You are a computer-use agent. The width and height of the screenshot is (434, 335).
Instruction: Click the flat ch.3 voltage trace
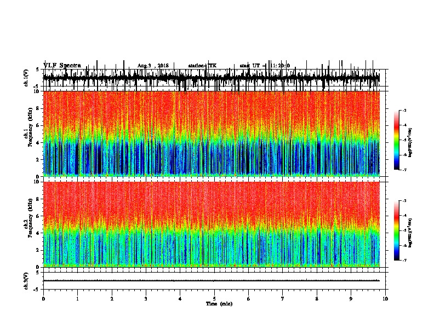[x=212, y=281]
